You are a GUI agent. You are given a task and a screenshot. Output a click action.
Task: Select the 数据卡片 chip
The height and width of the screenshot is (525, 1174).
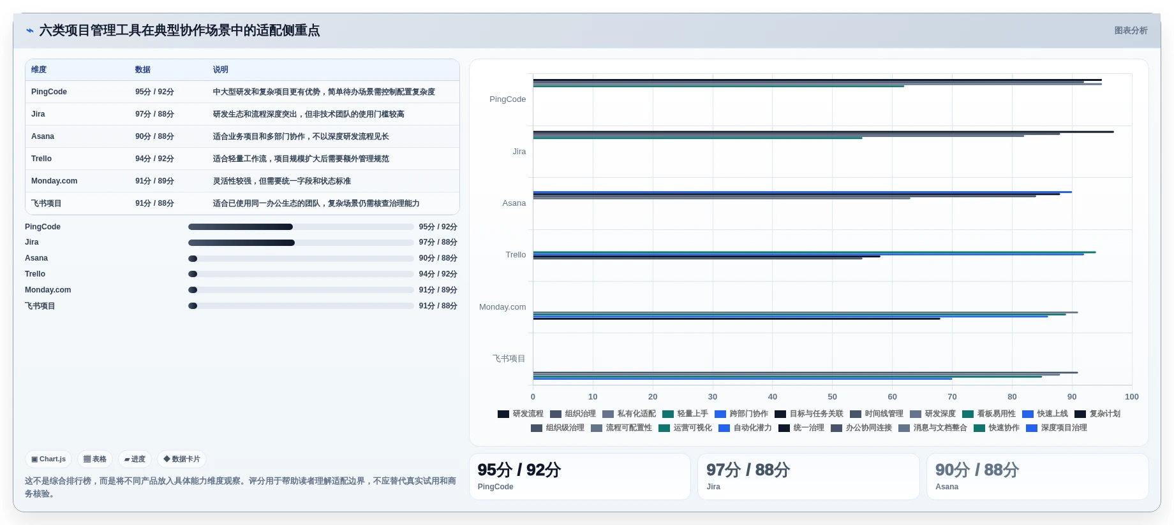pos(182,459)
